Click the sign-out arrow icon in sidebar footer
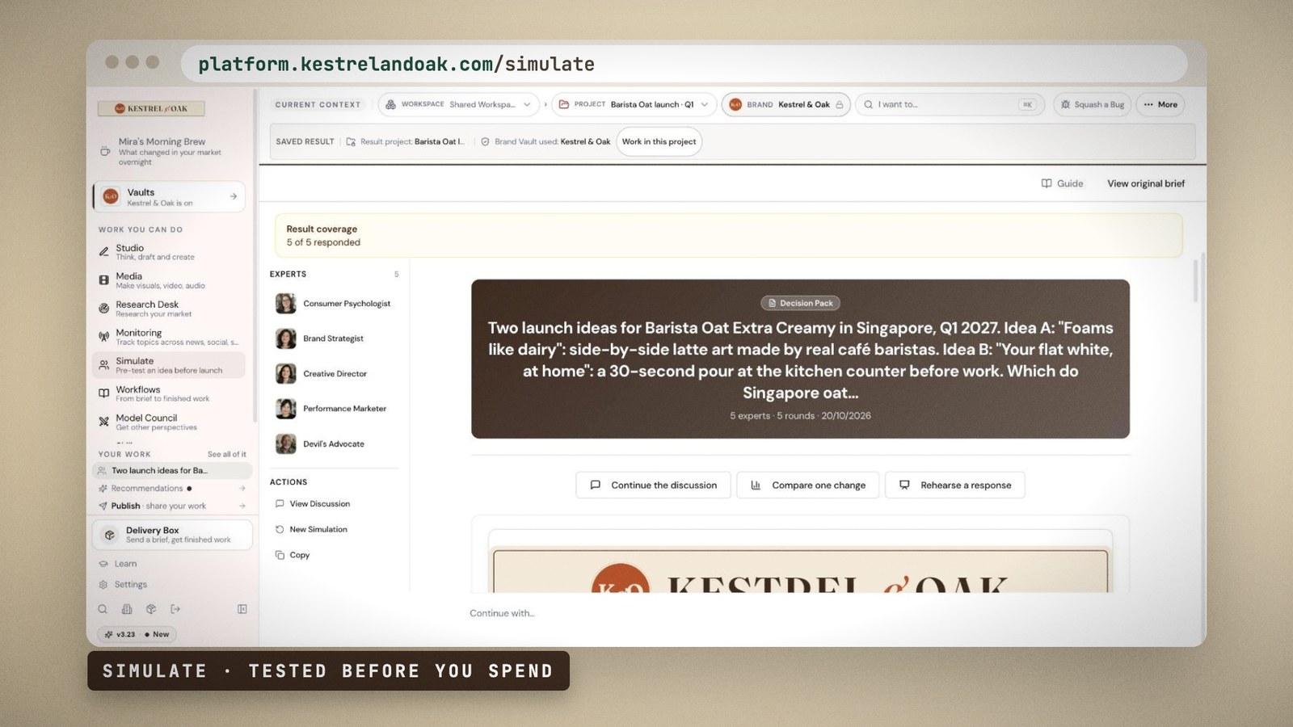The height and width of the screenshot is (727, 1293). [x=175, y=609]
